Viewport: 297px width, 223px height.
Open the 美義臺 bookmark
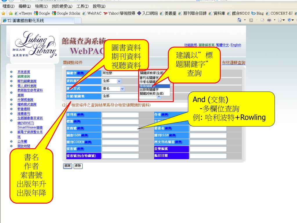[x=168, y=13]
